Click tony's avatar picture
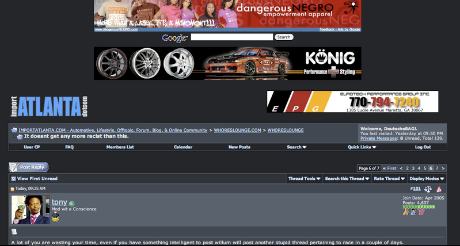 (x=31, y=210)
